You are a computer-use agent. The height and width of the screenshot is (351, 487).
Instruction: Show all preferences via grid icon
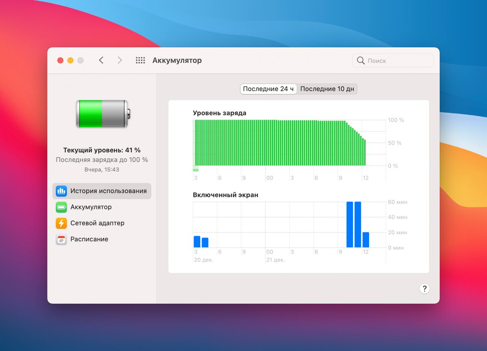(140, 60)
